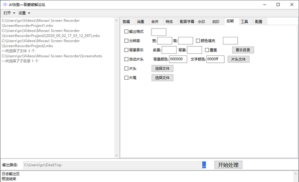Click the output path text field
This screenshot has height=182, width=299.
click(113, 165)
